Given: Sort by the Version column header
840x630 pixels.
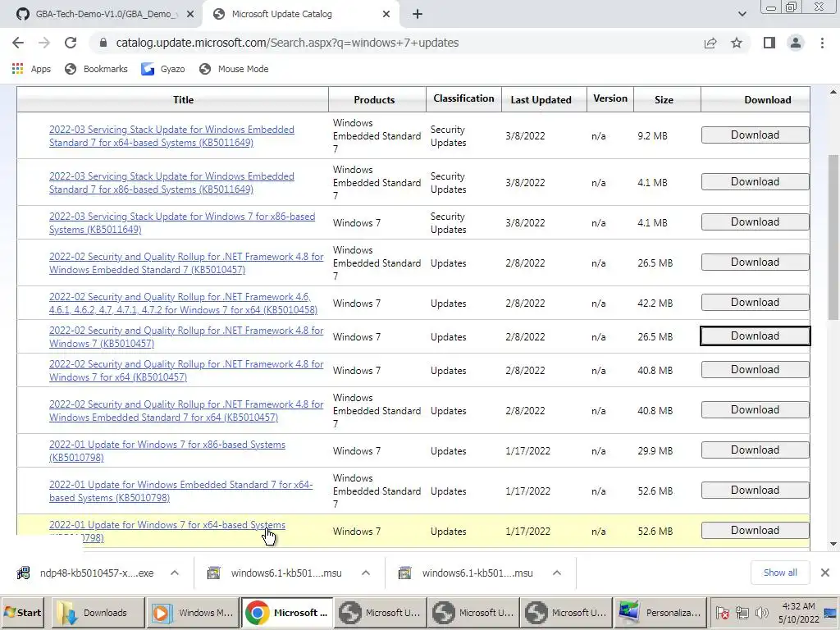Looking at the screenshot, I should pos(610,98).
